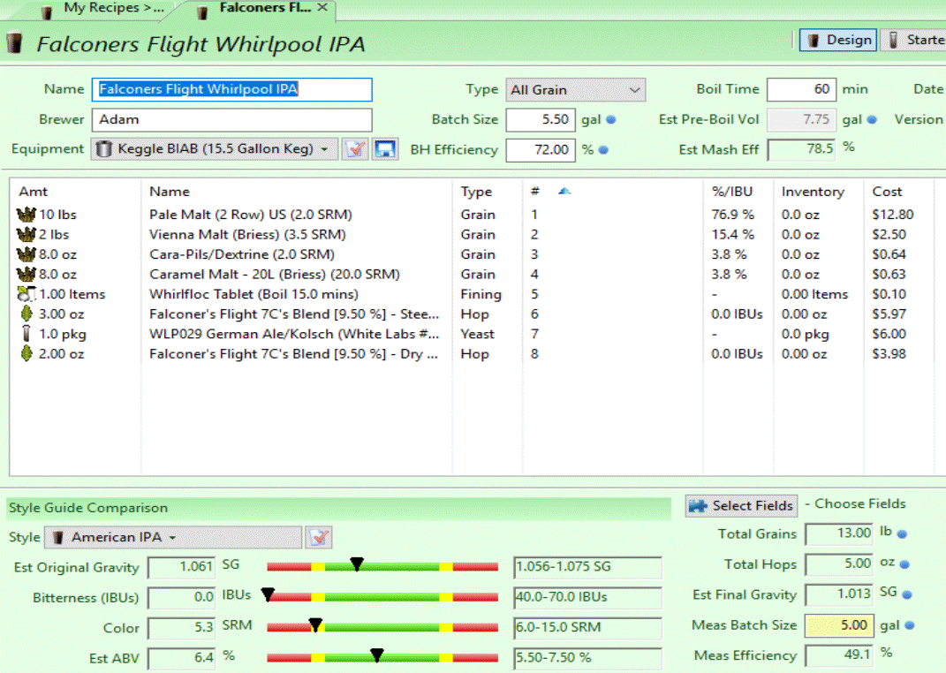946x673 pixels.
Task: Click the blue dot next to Total Grains
Action: [x=902, y=533]
